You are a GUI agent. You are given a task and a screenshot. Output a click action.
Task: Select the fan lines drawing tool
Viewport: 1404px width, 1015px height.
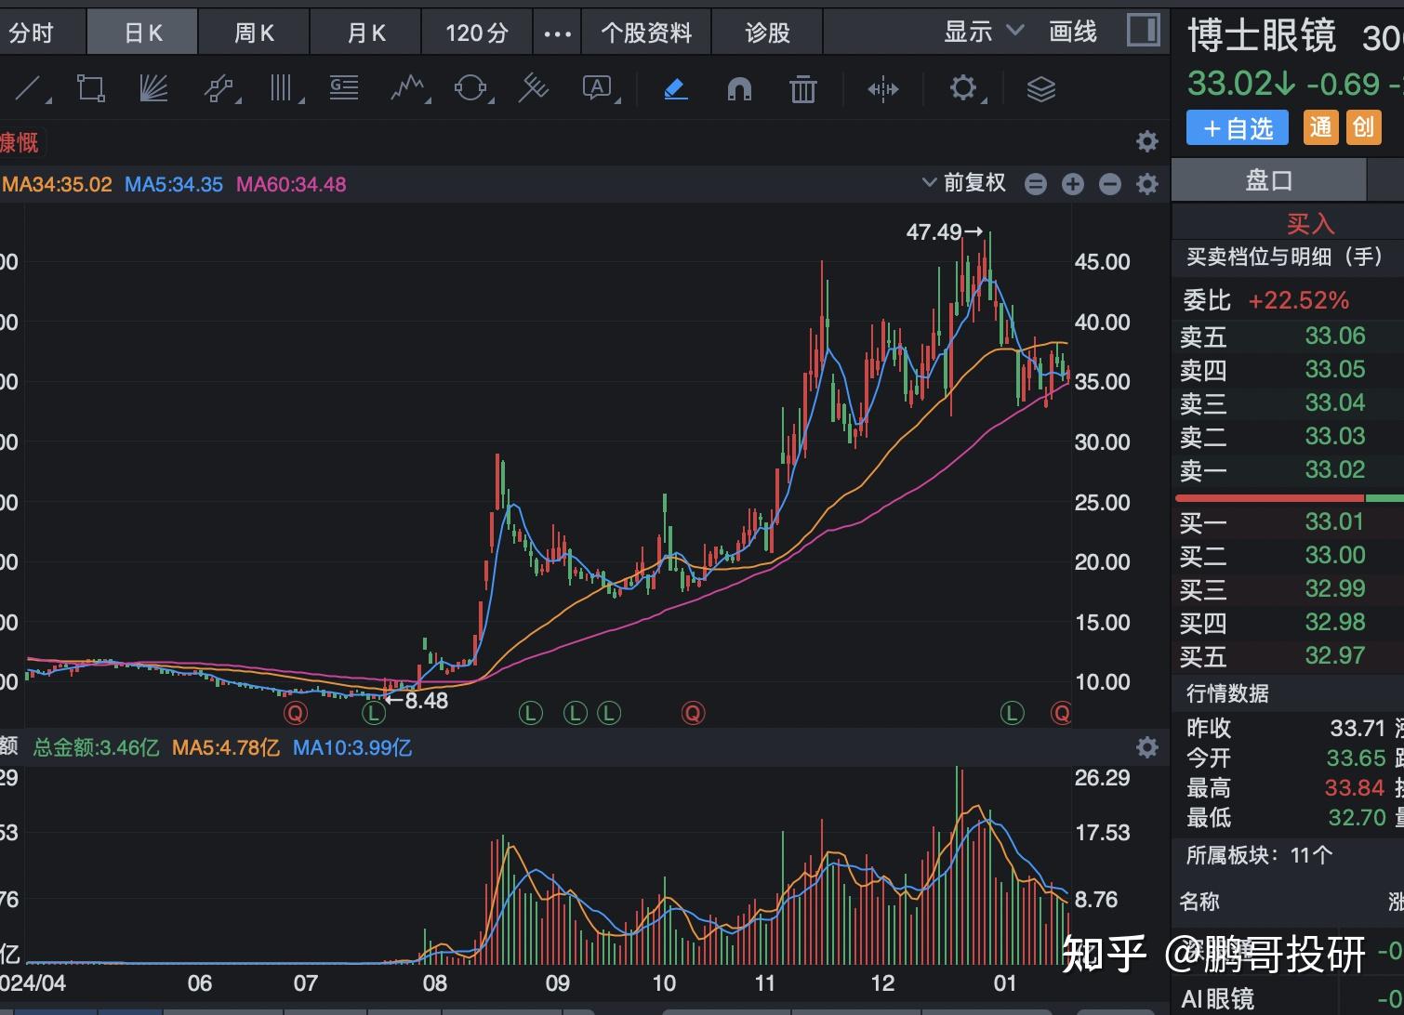tap(153, 89)
